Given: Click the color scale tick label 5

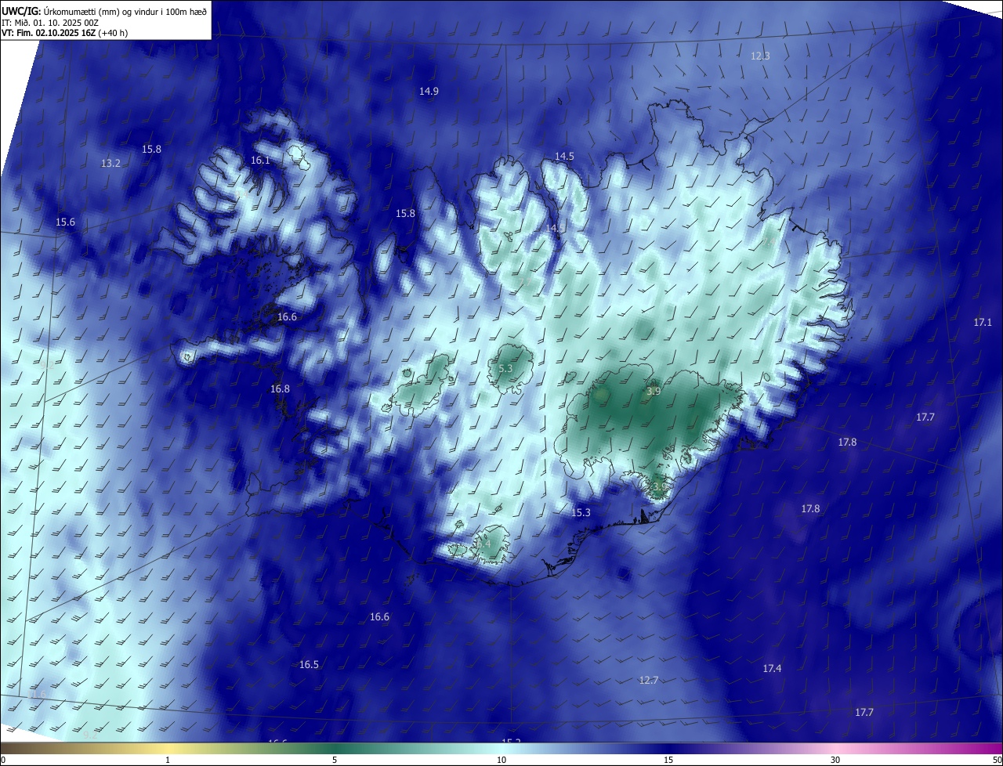Looking at the screenshot, I should (335, 760).
